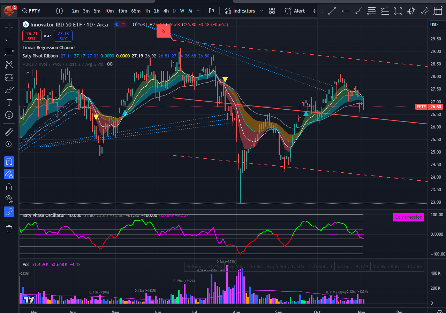This screenshot has height=313, width=446.
Task: Select the Saty Phase Oscillator legend label
Action: [x=44, y=216]
